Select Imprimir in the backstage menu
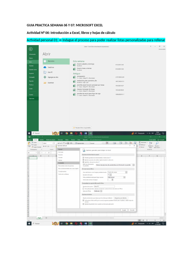The width and height of the screenshot is (193, 258). pyautogui.click(x=31, y=73)
